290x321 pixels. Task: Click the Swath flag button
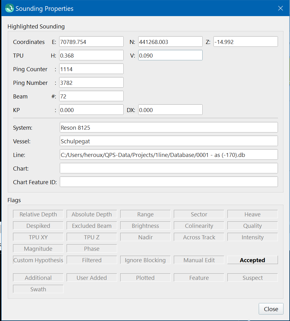coord(38,289)
